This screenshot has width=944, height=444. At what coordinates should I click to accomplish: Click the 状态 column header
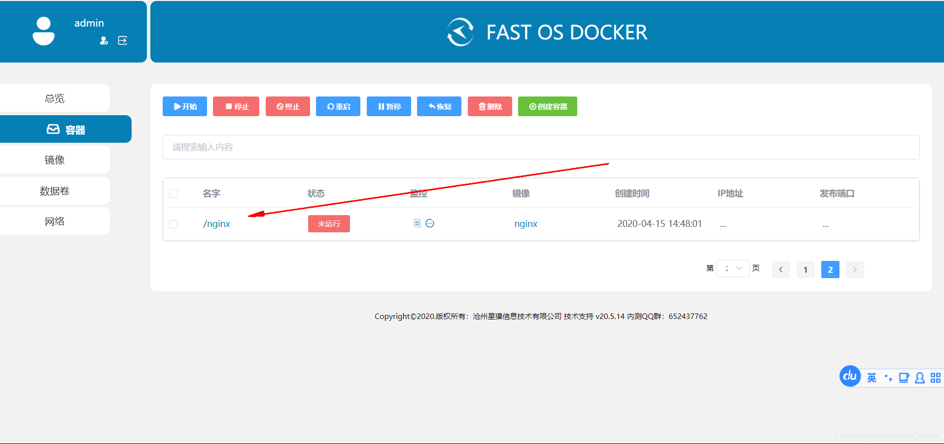[x=316, y=193]
